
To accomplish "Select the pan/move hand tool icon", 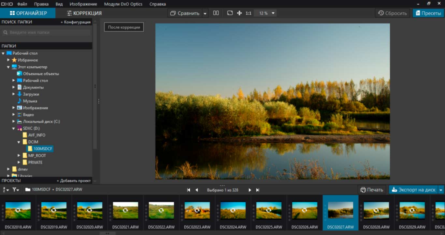I will pyautogui.click(x=239, y=13).
